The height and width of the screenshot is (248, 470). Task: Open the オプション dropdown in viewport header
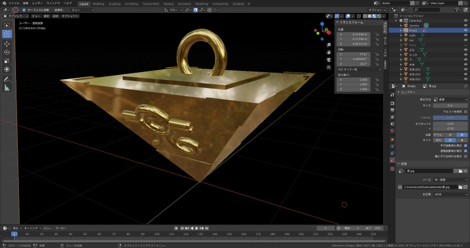pos(377,10)
